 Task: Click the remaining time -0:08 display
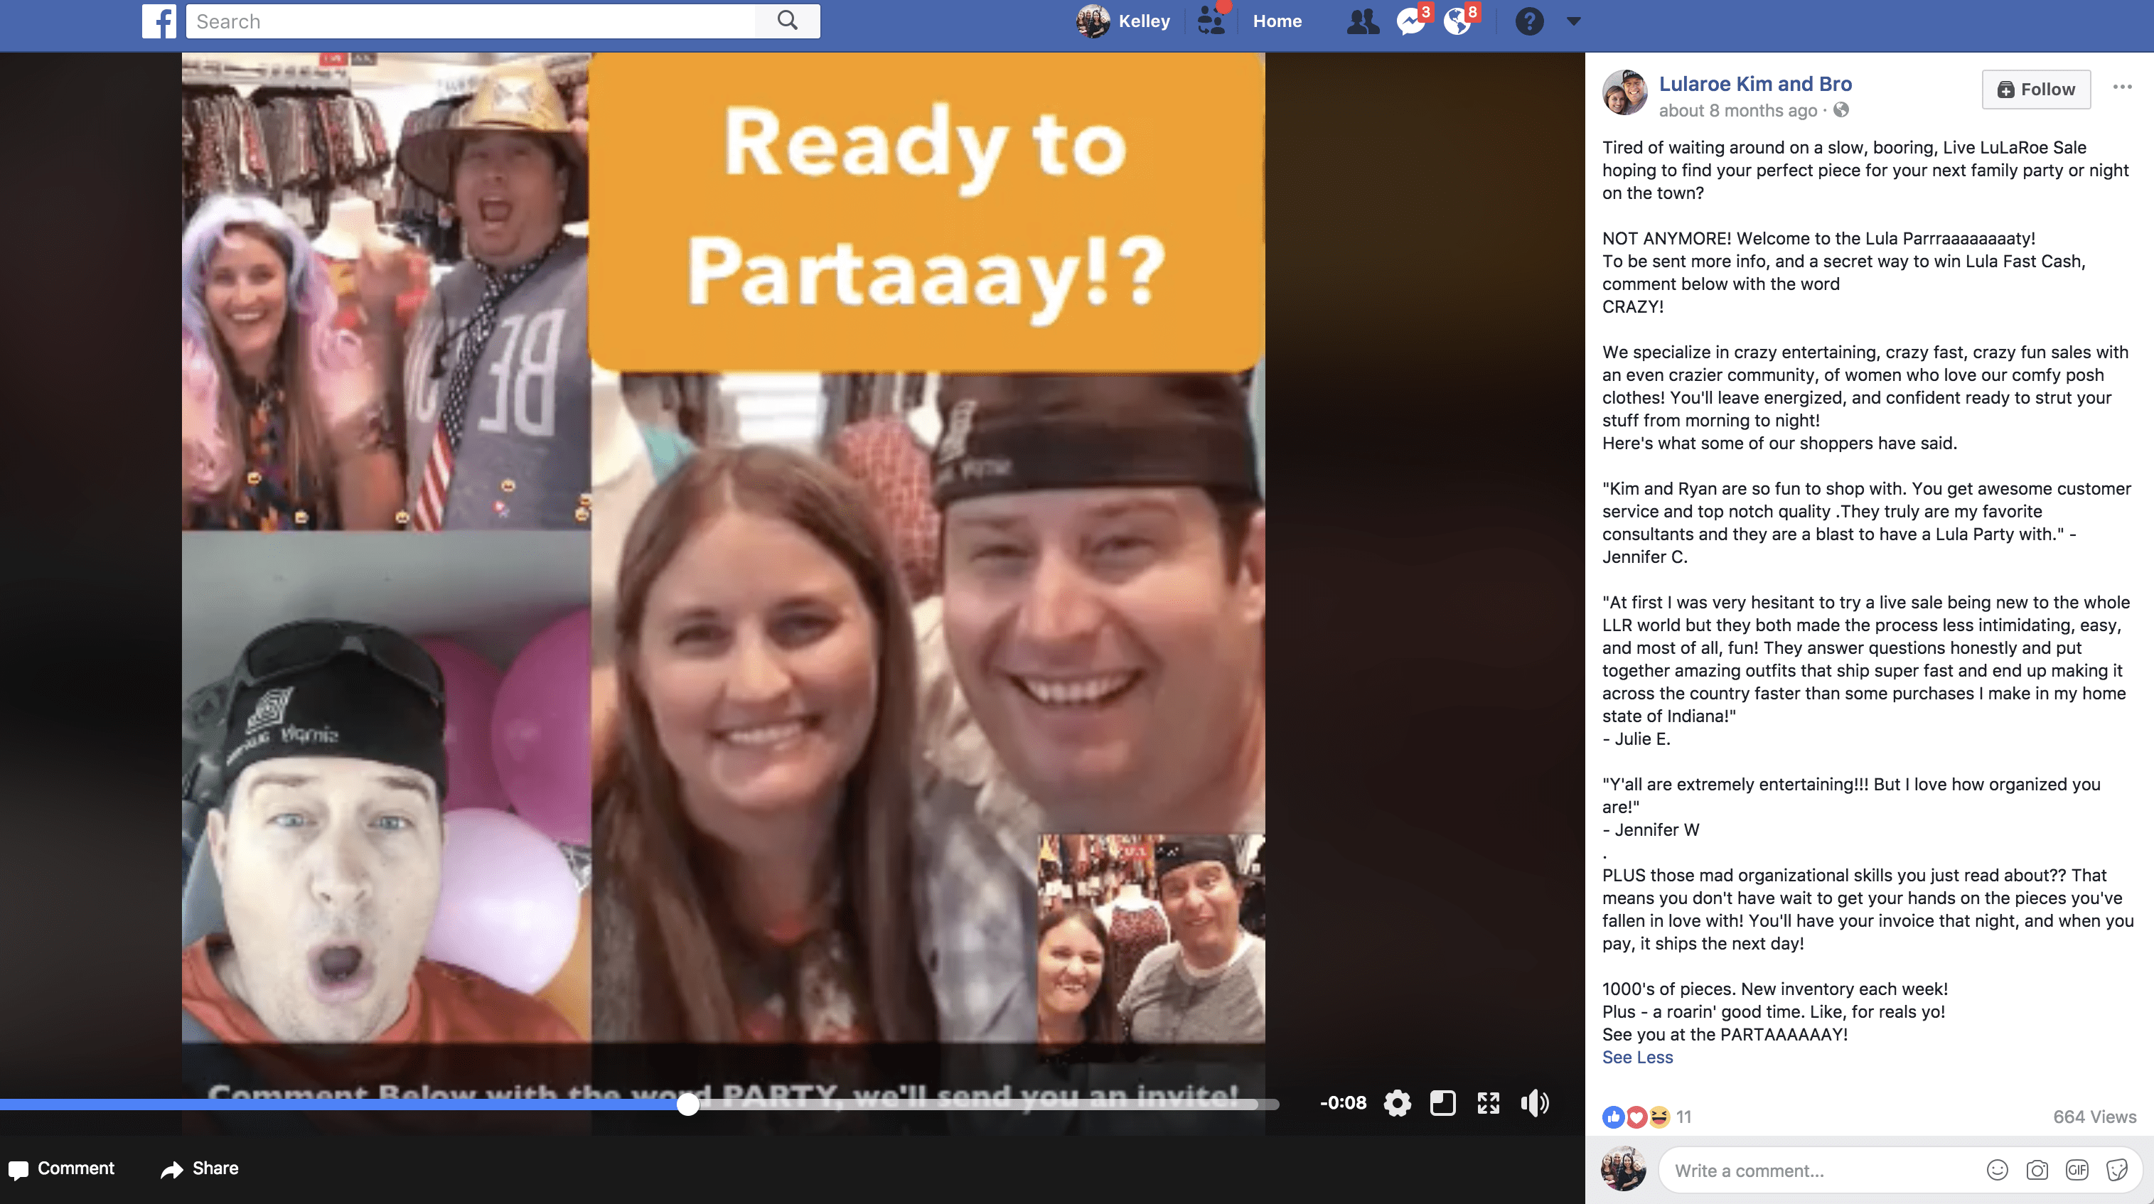[x=1343, y=1103]
